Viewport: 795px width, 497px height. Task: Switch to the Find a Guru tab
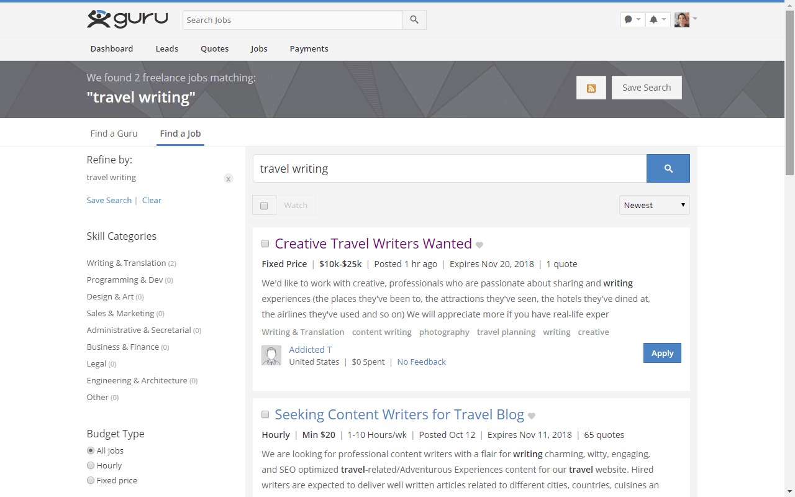tap(114, 134)
